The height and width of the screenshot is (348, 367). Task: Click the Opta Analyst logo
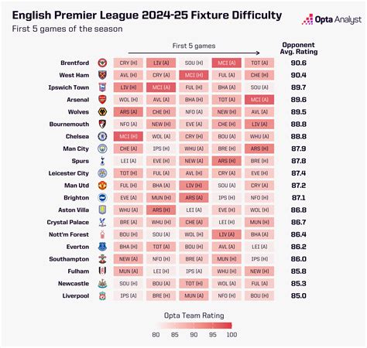[332, 19]
